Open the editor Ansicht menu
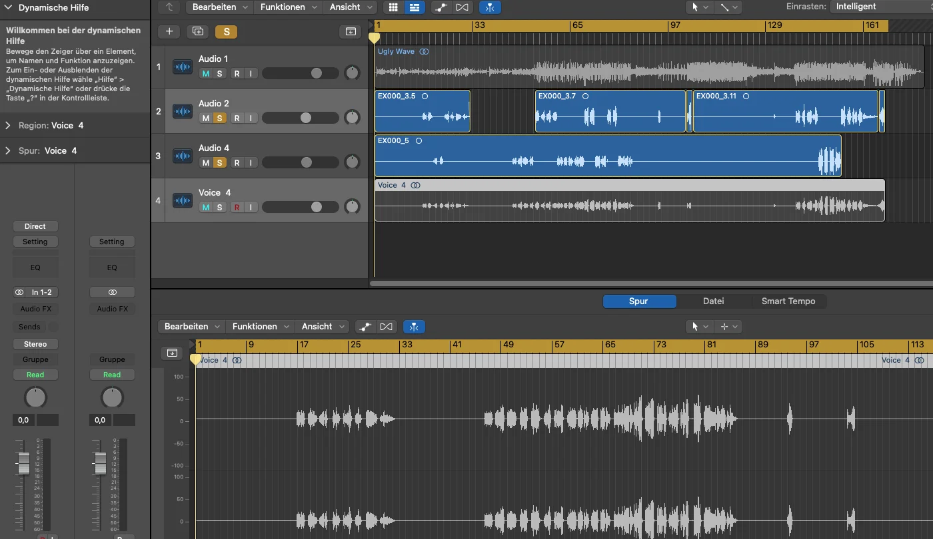This screenshot has height=539, width=933. click(322, 327)
